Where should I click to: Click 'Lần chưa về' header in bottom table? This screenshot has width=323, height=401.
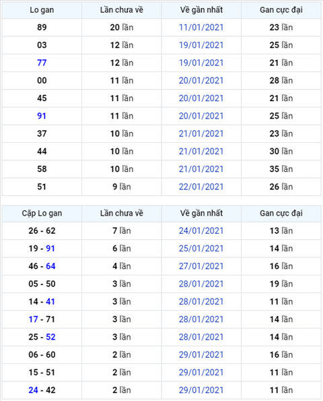pos(122,213)
